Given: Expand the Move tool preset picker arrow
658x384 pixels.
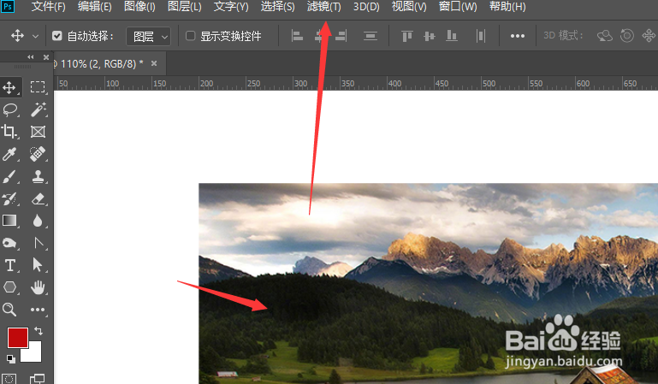Looking at the screenshot, I should tap(36, 37).
